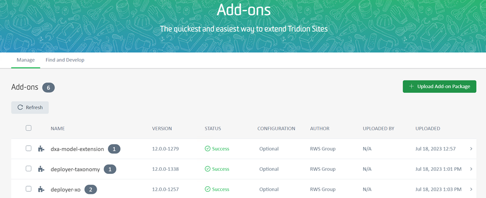486x198 pixels.
Task: Click the Success check icon in deployer-taxonomy row
Action: [208, 169]
